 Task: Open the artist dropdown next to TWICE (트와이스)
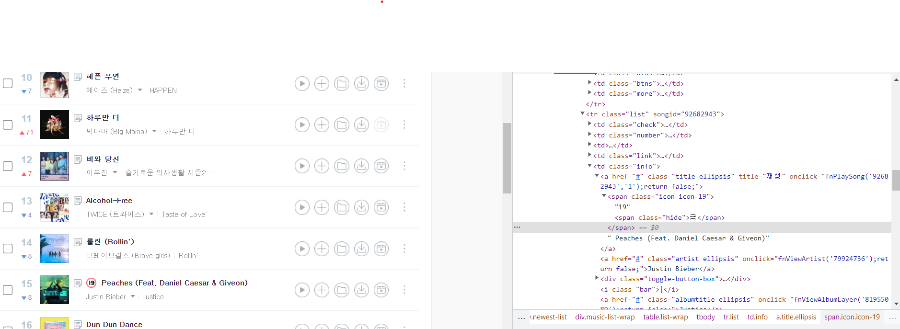point(151,214)
